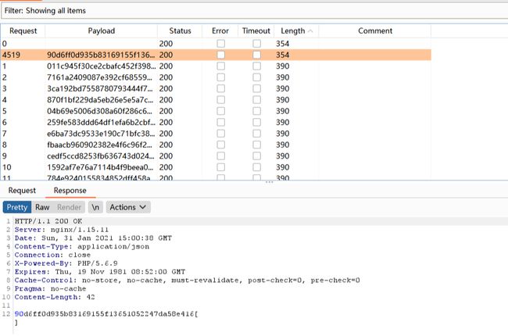Select result row with request 10

[102, 167]
